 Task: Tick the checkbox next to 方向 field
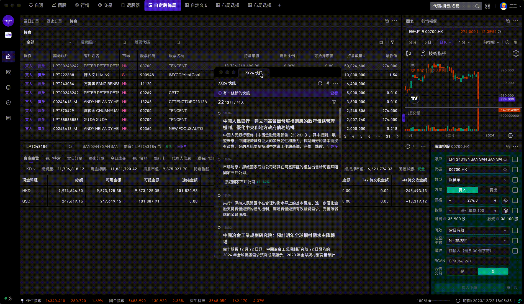[x=515, y=190]
